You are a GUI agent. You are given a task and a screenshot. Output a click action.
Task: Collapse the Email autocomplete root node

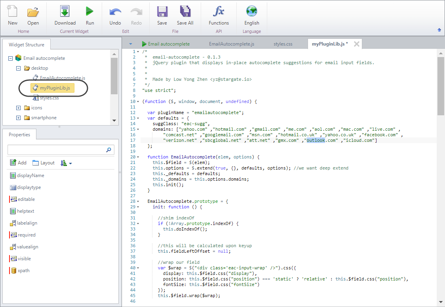click(x=11, y=58)
